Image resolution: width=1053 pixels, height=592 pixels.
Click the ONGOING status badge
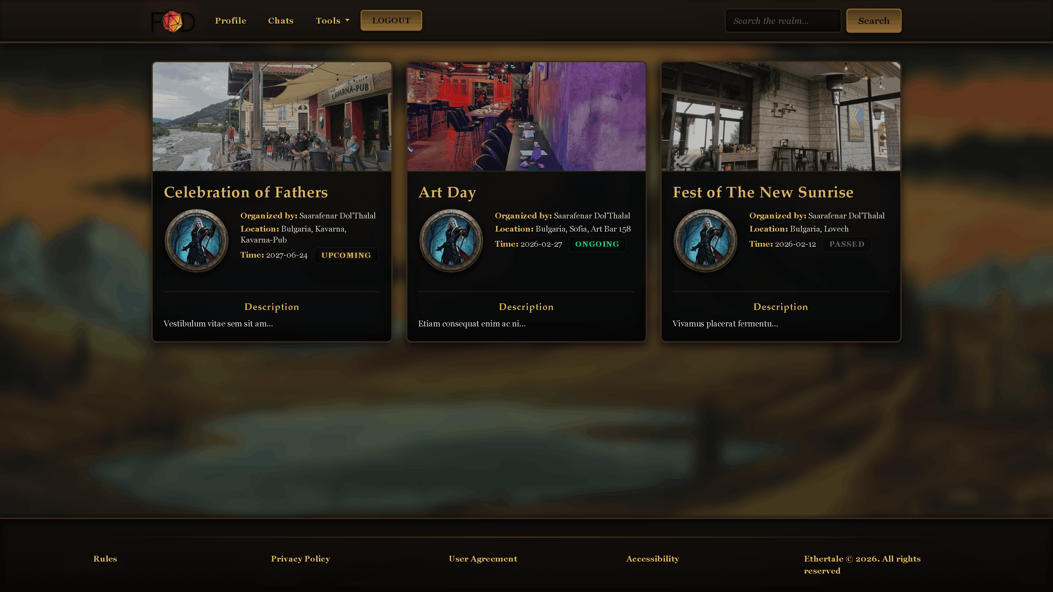(597, 244)
